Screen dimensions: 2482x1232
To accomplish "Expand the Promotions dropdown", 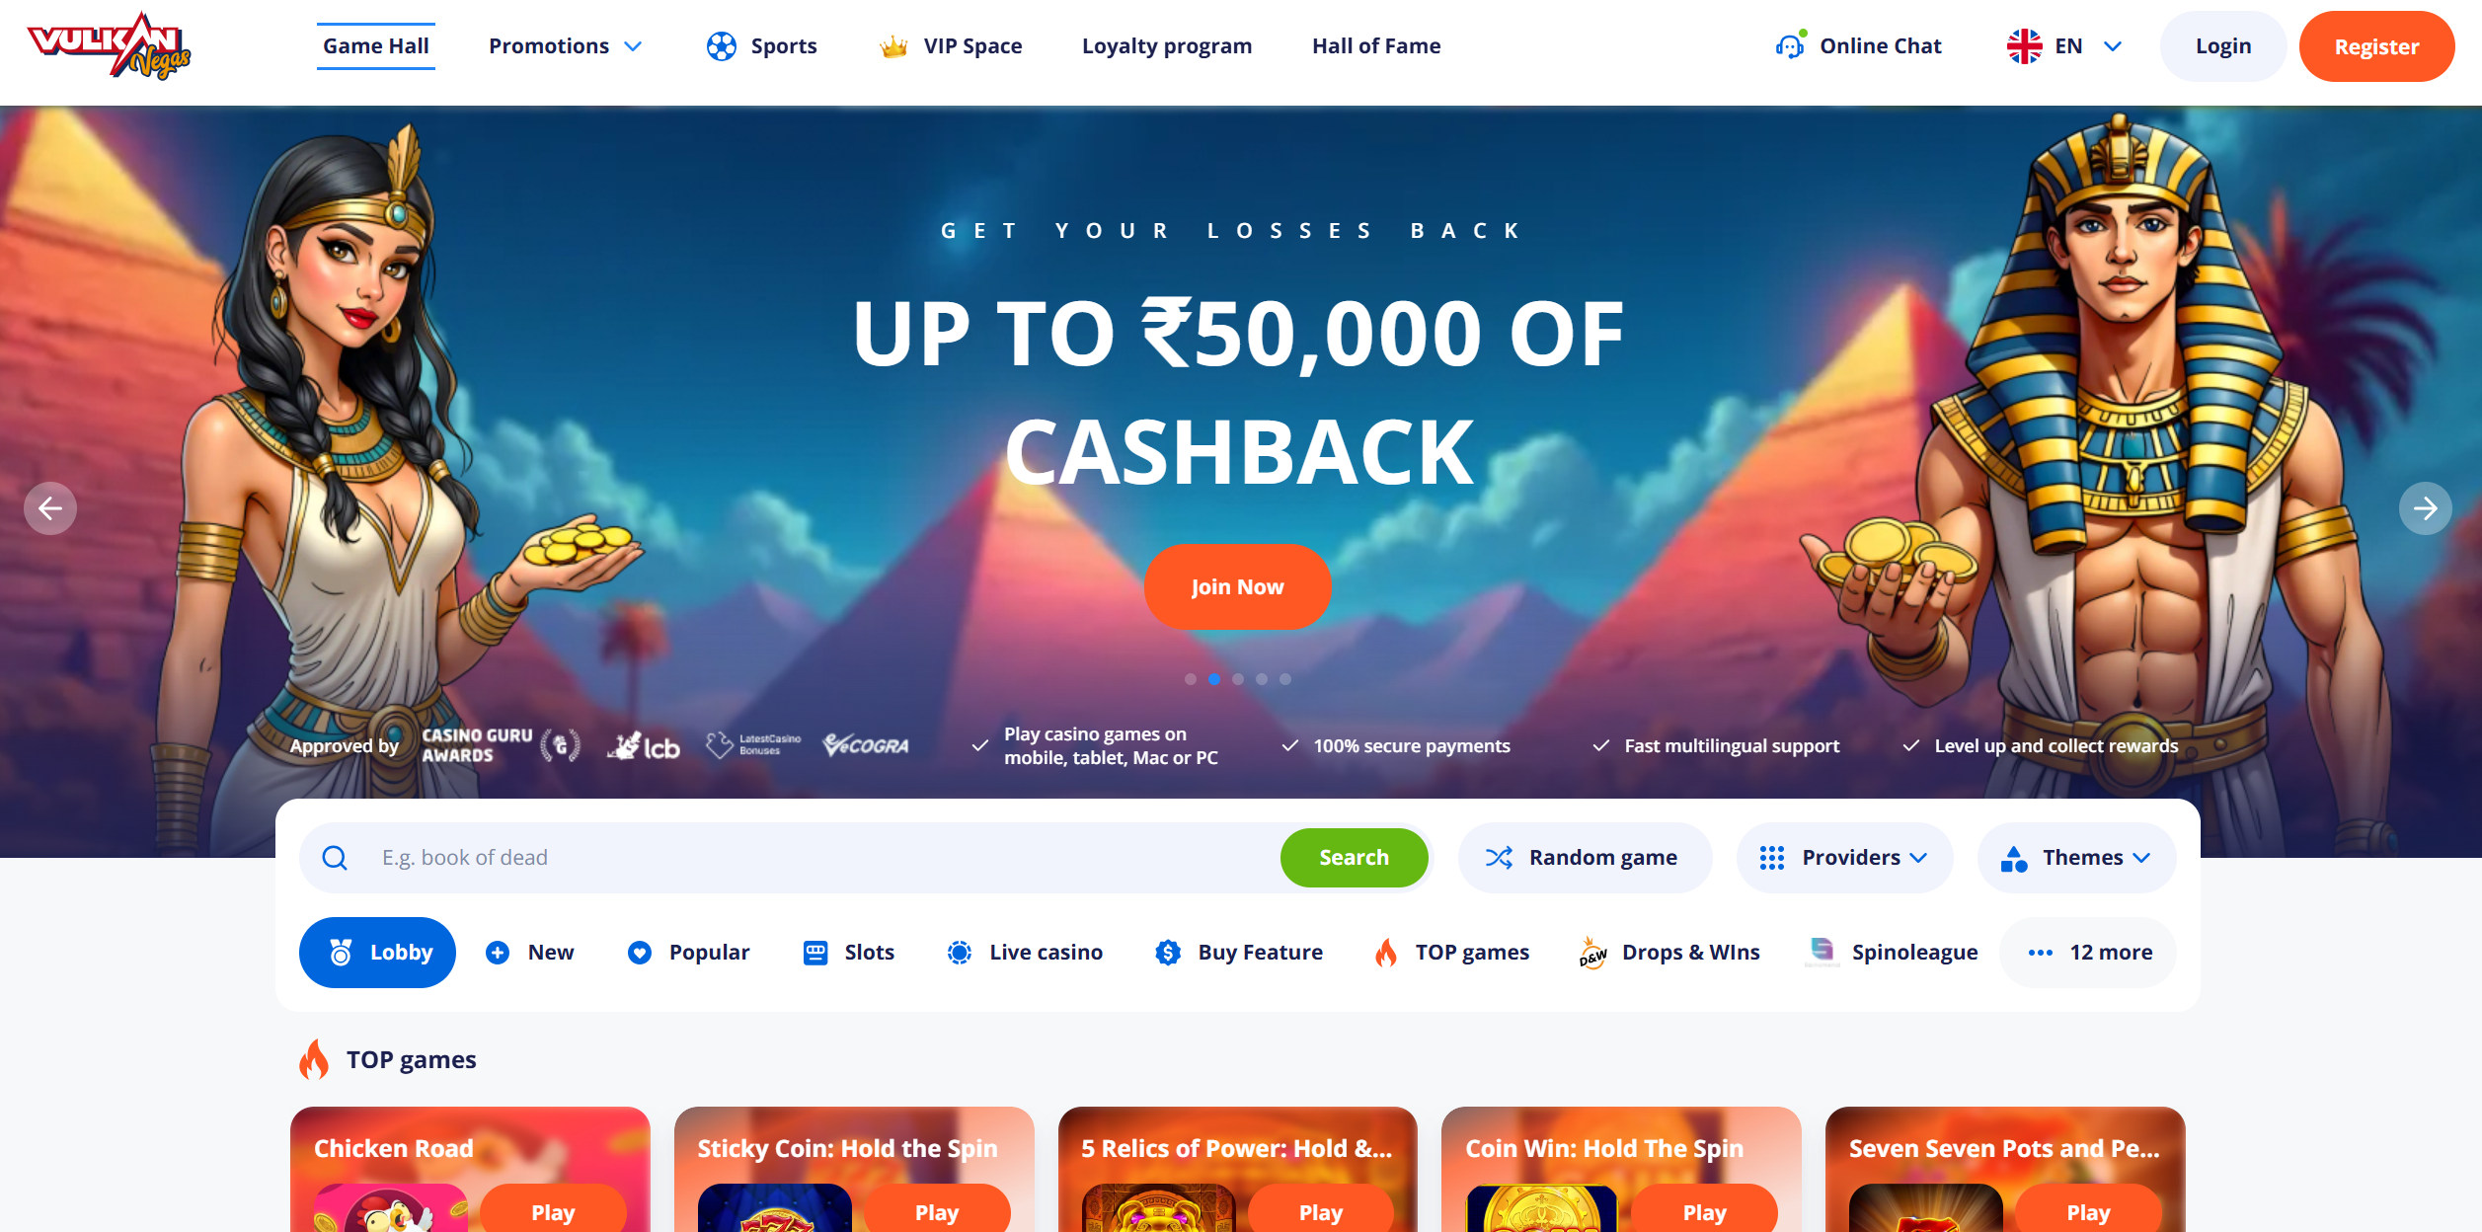I will pyautogui.click(x=566, y=46).
